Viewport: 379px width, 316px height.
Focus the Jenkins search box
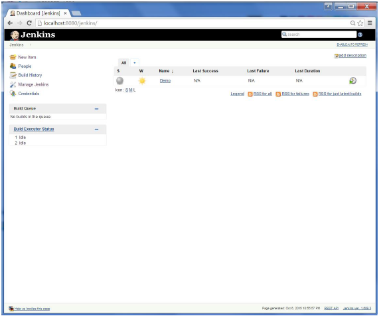319,35
